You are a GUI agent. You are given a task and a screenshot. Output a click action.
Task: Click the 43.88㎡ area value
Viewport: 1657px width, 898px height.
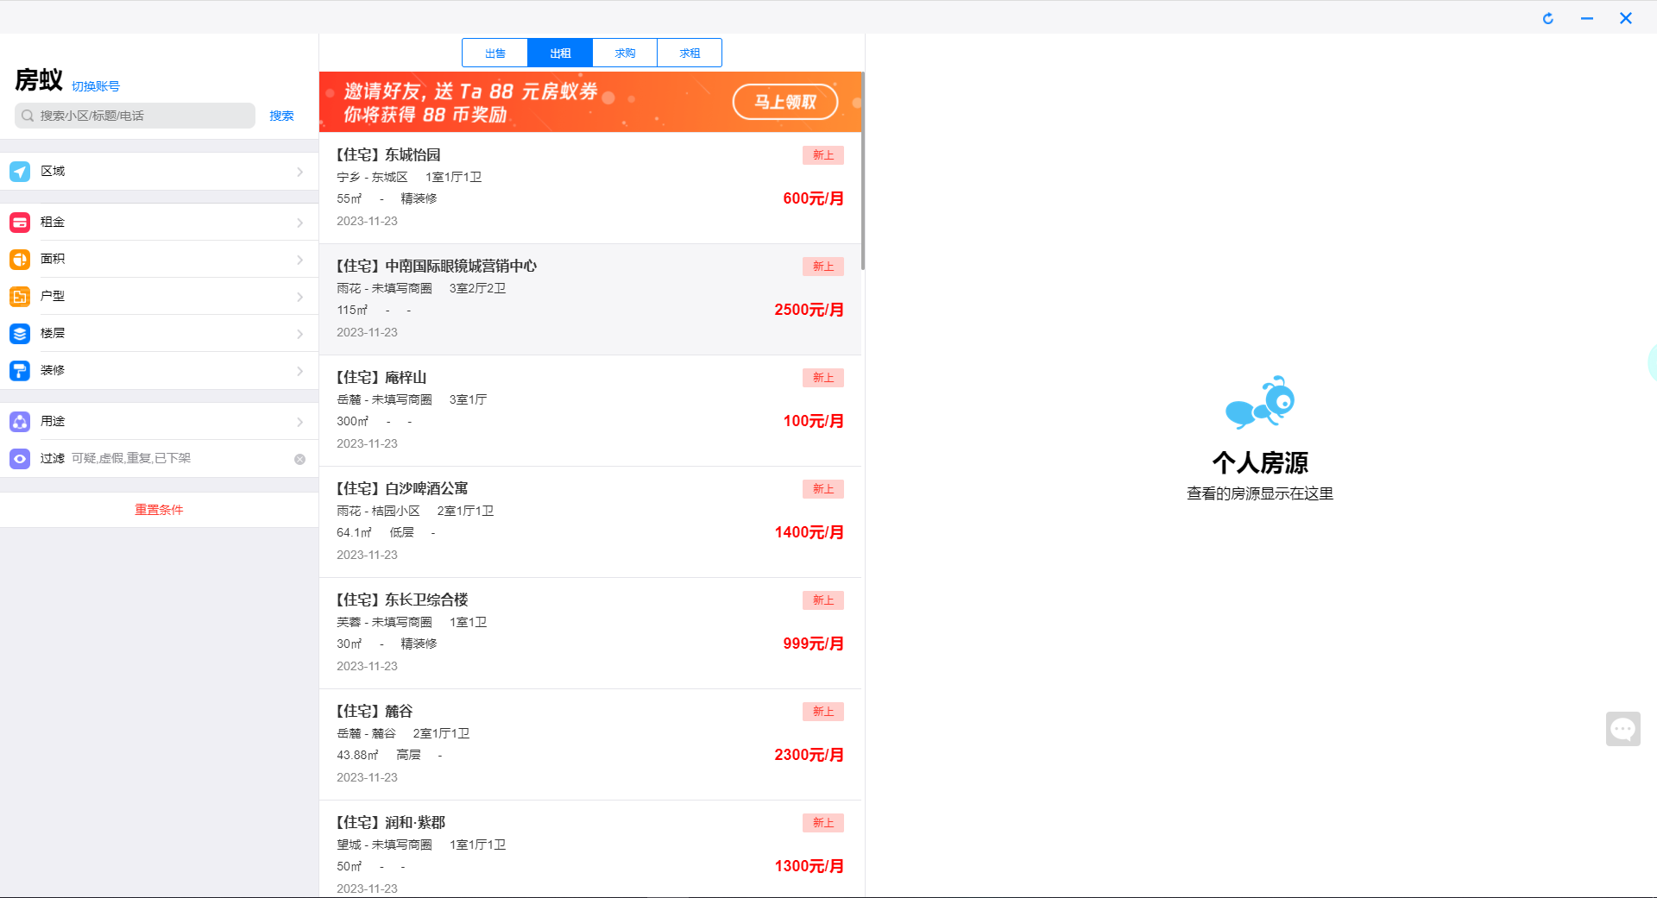pos(357,756)
